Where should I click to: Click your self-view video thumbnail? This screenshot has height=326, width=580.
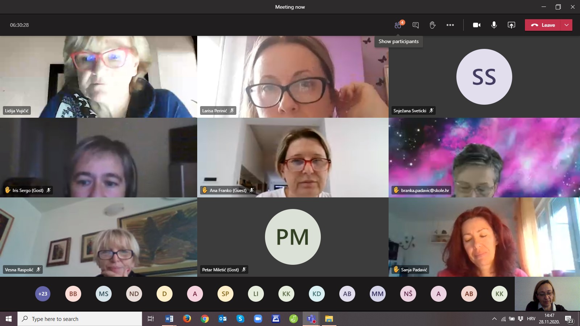pos(547,294)
